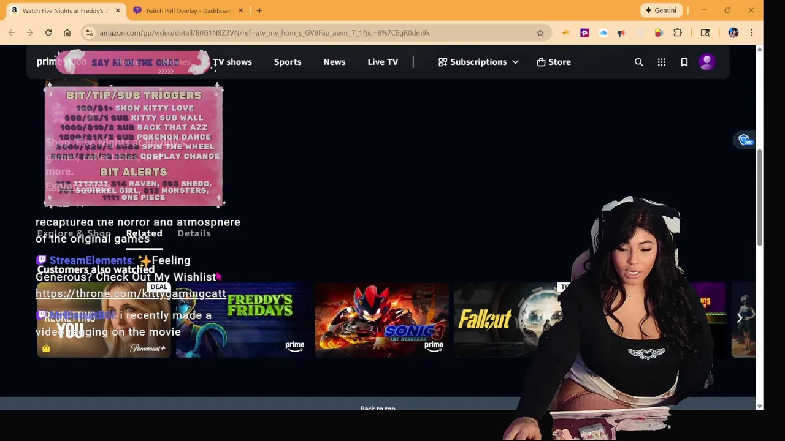Open the Prime Video apps grid

pos(661,62)
